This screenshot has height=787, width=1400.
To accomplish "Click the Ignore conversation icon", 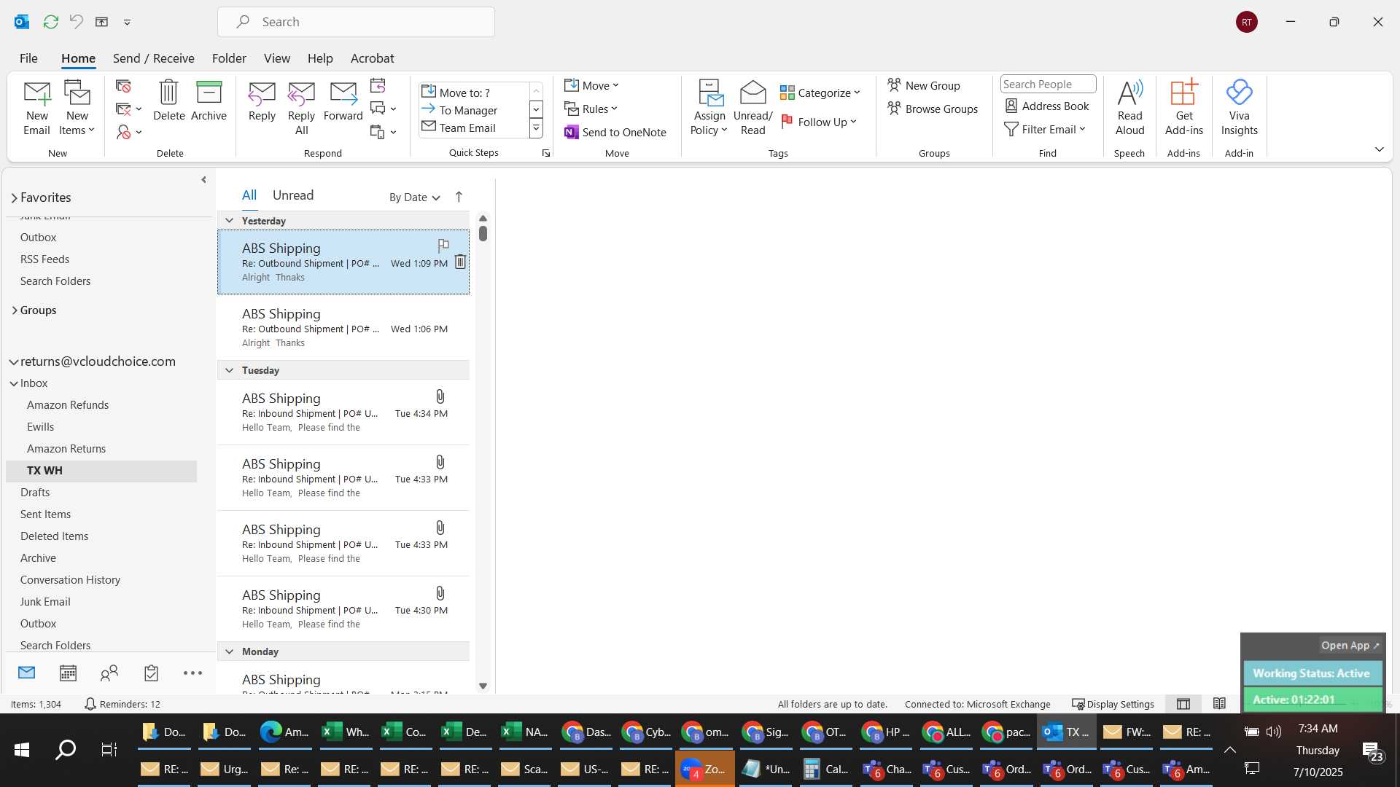I will point(124,86).
